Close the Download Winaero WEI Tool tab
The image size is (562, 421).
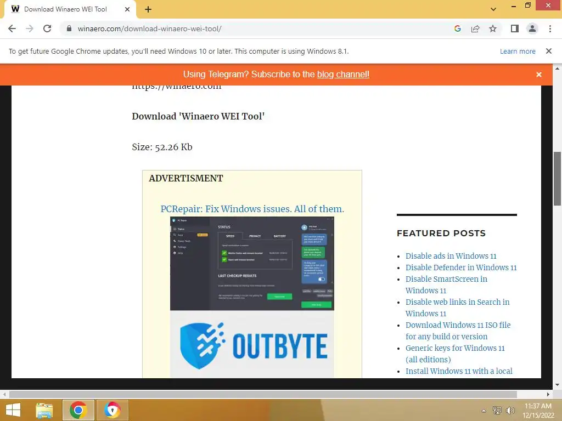click(x=127, y=9)
